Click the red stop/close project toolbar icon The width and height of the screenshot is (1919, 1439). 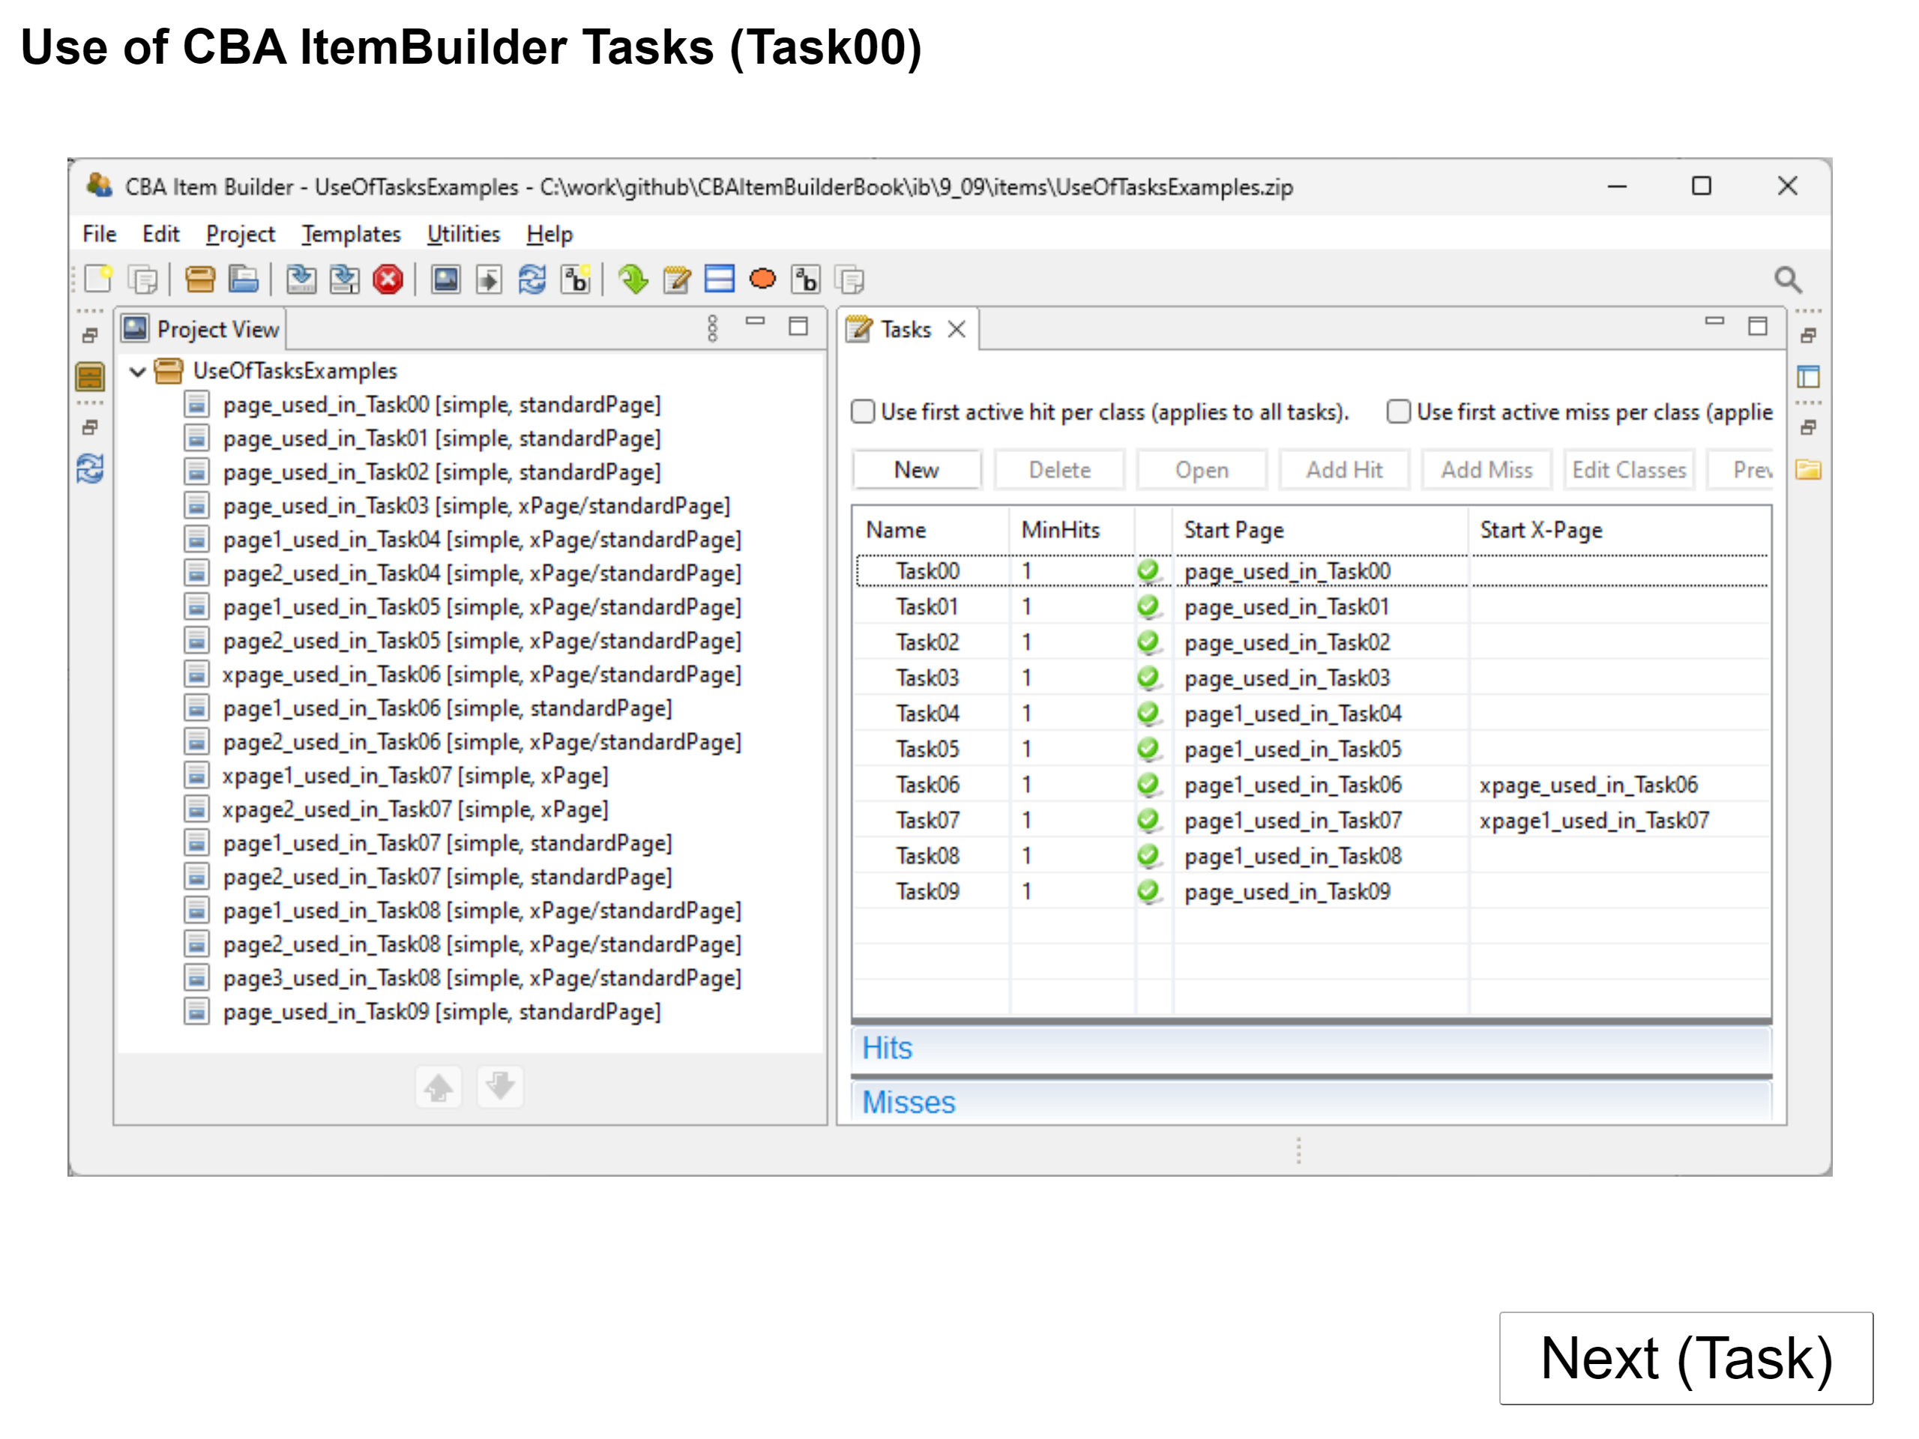pos(388,280)
